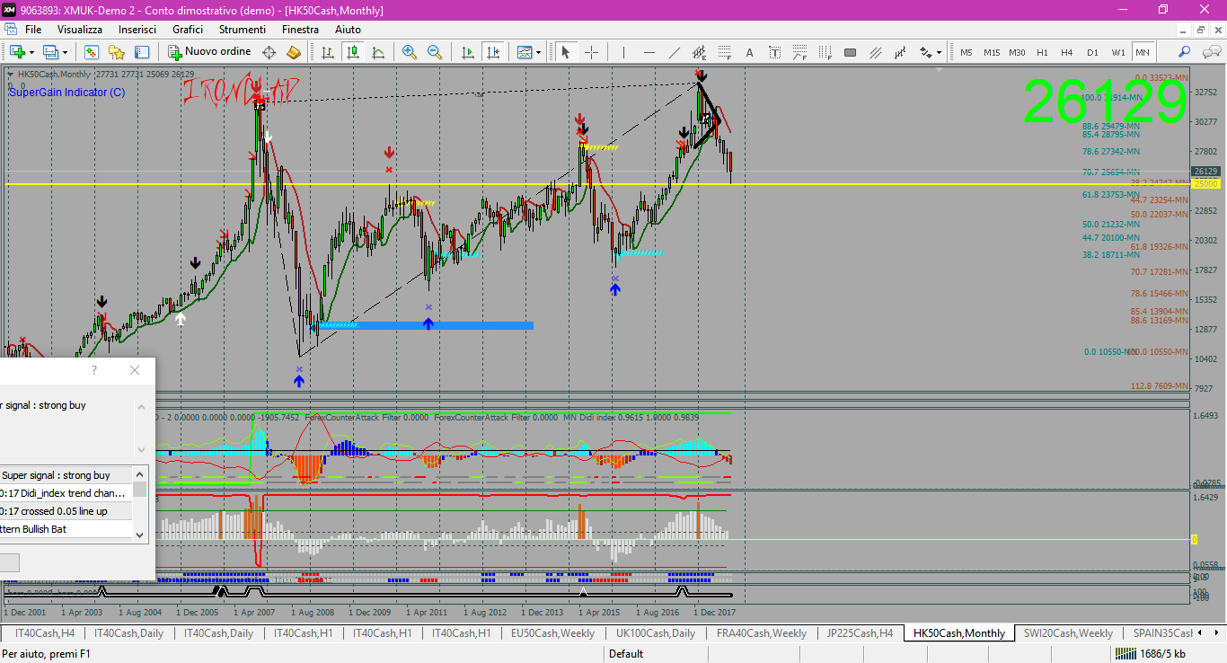Select the Fibonacci arcs tool
The image size is (1227, 663).
click(799, 52)
